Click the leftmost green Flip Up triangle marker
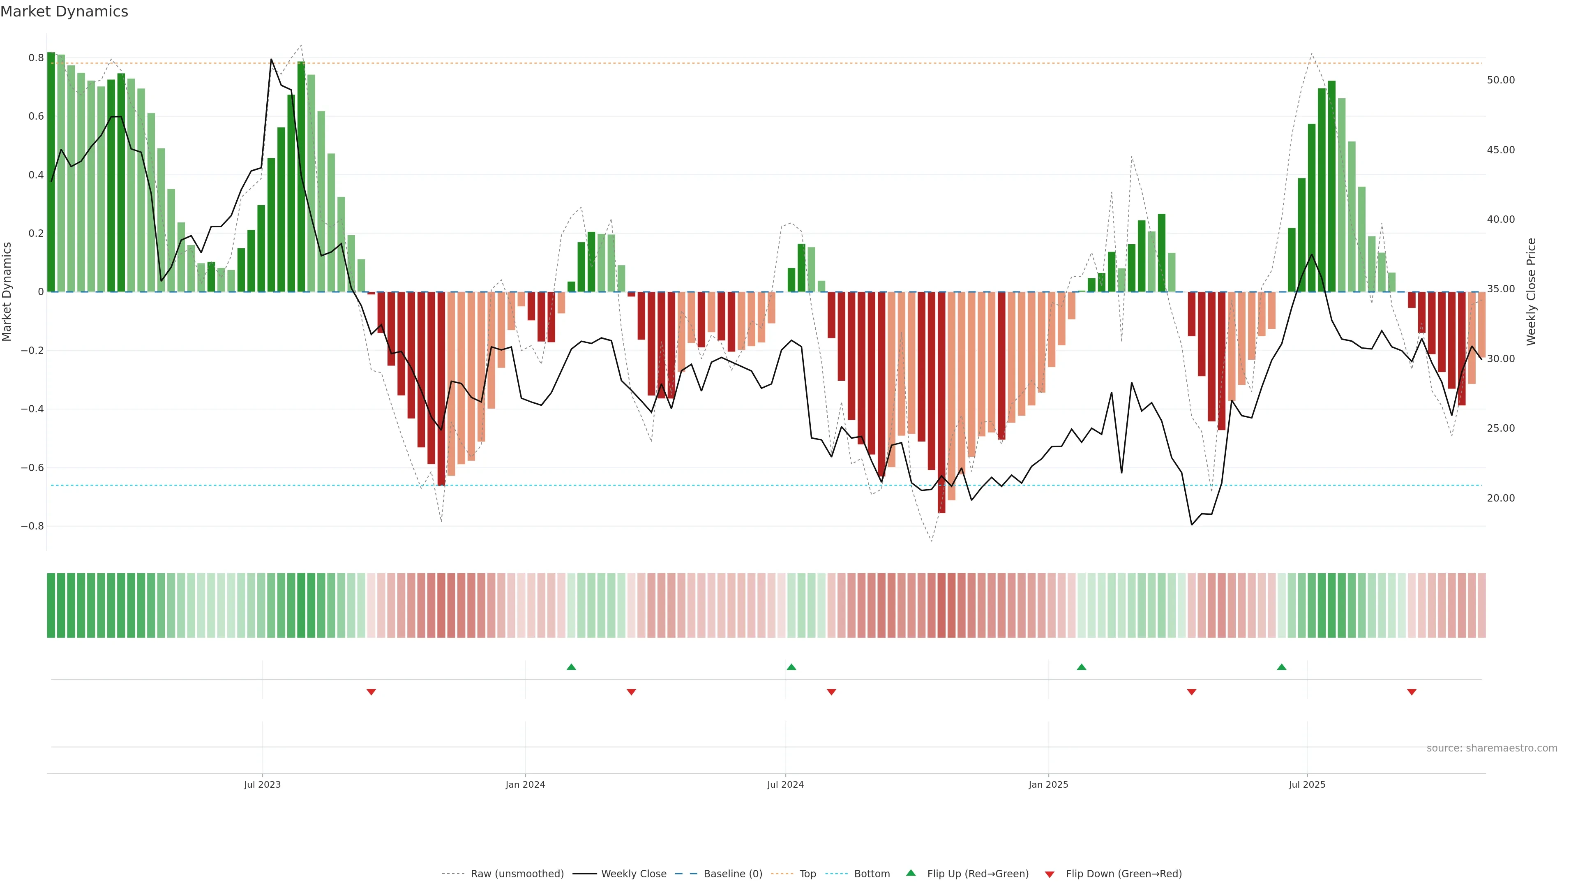 coord(571,667)
